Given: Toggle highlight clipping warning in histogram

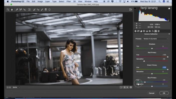Looking at the screenshot, I should pos(169,8).
